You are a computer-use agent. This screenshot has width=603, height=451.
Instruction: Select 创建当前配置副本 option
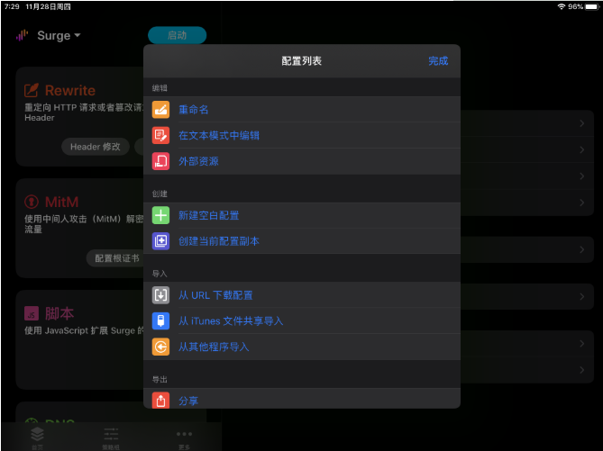[x=302, y=241]
